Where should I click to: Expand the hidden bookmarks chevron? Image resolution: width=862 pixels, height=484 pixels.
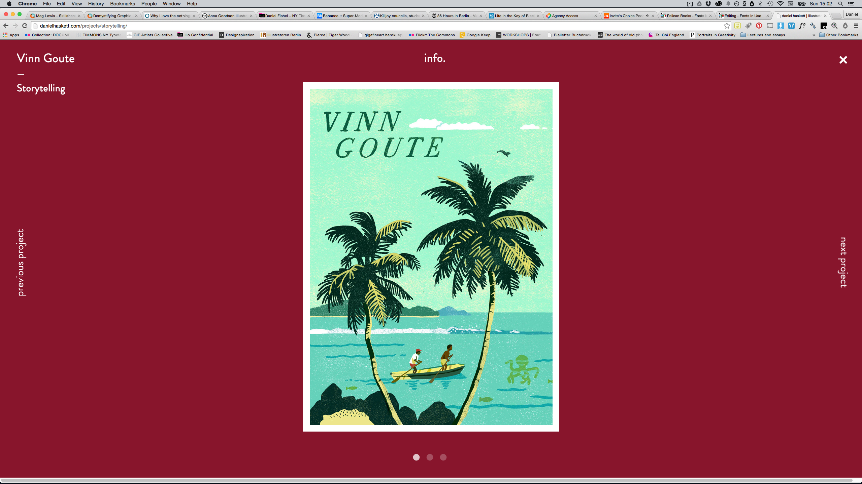tap(814, 35)
